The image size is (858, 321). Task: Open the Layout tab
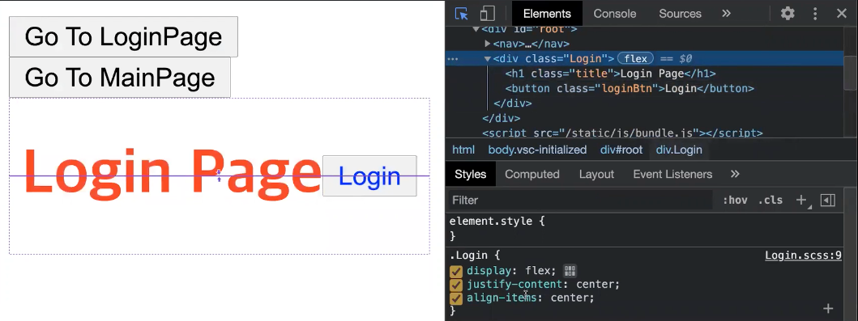596,174
